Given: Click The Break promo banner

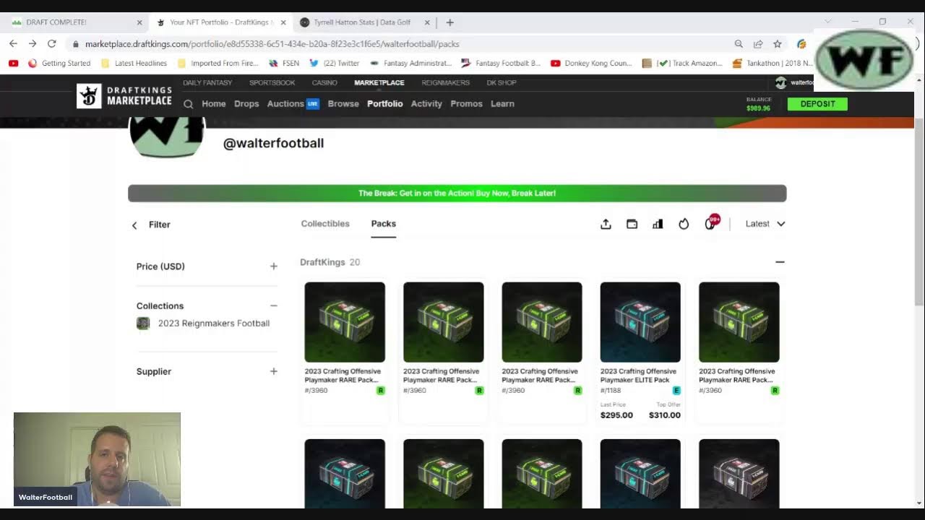Looking at the screenshot, I should (x=457, y=194).
